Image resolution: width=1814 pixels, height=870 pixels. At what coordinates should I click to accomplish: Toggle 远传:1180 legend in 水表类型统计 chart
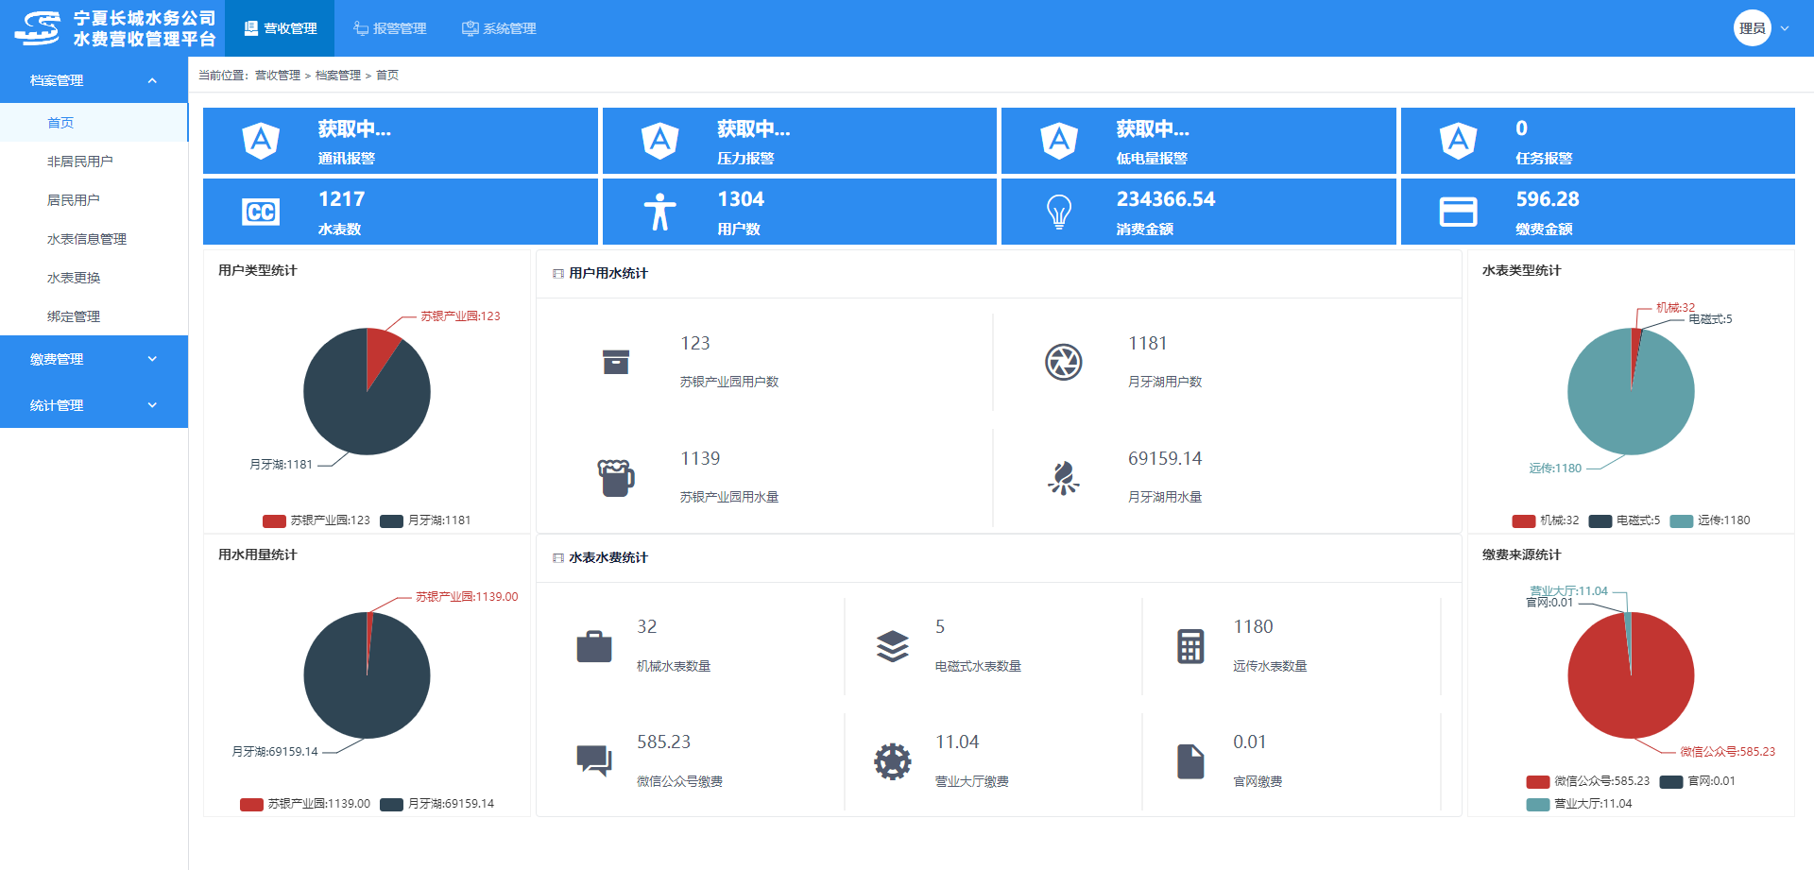(x=1710, y=520)
